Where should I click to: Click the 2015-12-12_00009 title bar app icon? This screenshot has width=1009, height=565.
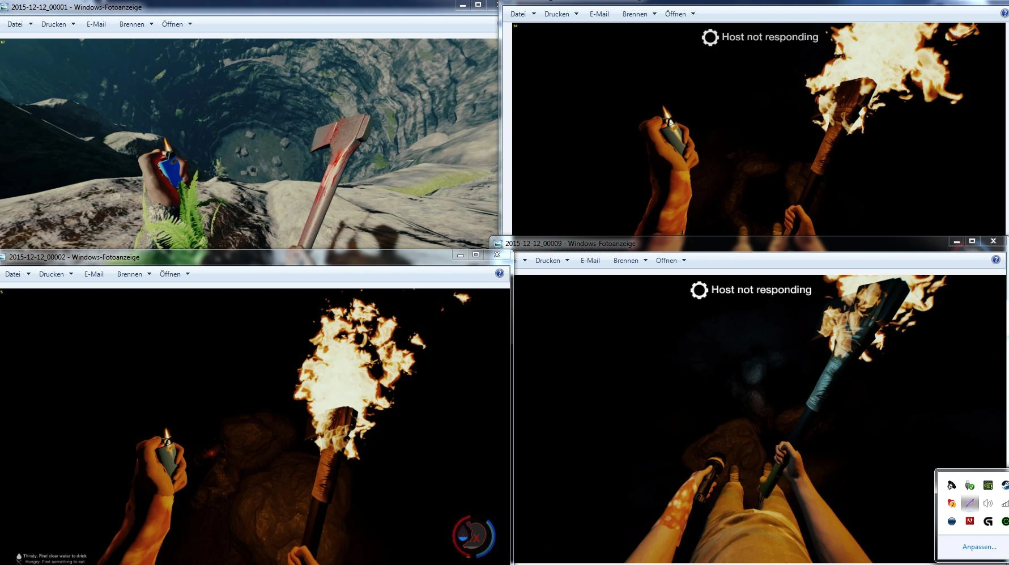[x=498, y=244]
